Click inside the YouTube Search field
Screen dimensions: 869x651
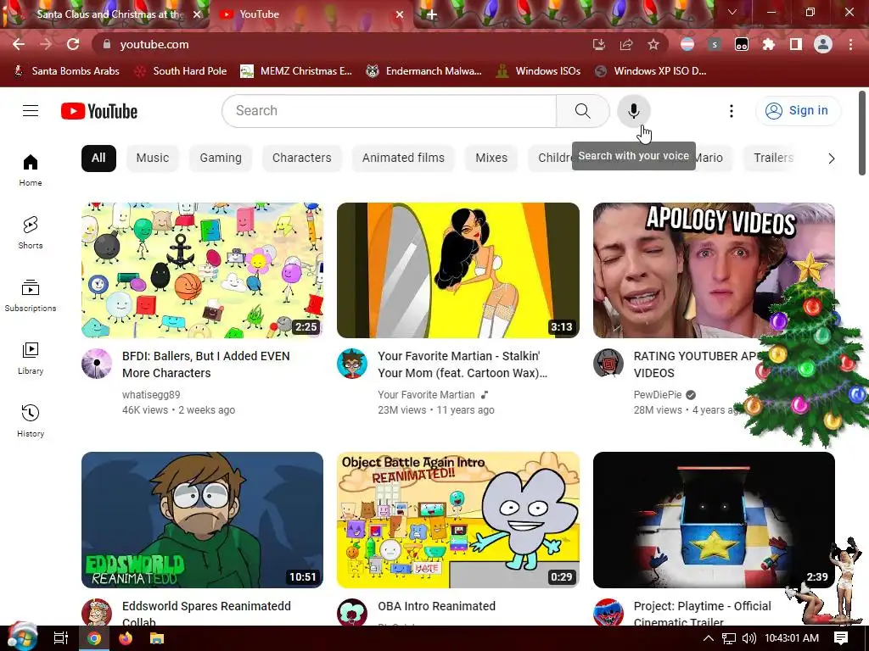[x=389, y=111]
